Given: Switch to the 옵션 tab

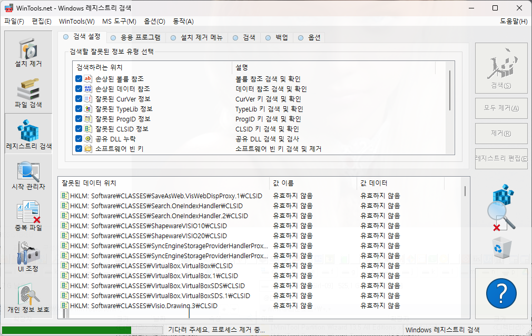Looking at the screenshot, I should [x=309, y=38].
